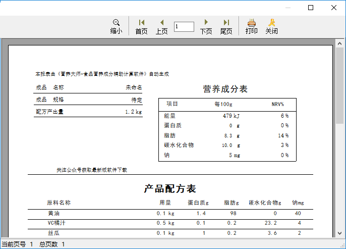
Task: Click the 缩小 zoom-out magnifier icon
Action: point(116,23)
